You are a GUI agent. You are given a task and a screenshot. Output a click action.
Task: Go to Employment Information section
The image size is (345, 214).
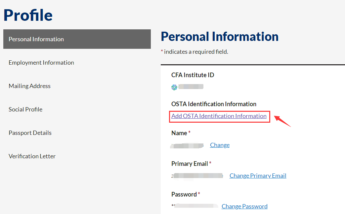(41, 63)
